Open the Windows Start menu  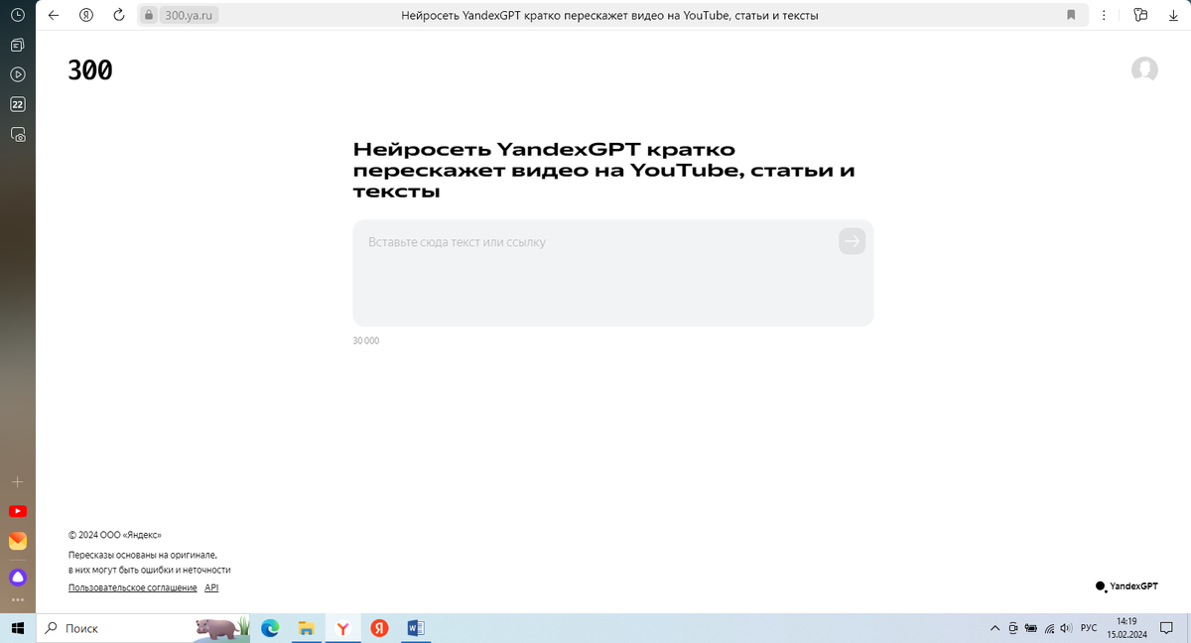pos(17,628)
